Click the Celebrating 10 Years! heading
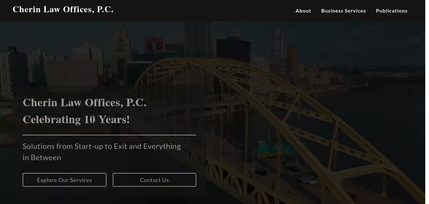Image resolution: width=429 pixels, height=204 pixels. (x=76, y=119)
